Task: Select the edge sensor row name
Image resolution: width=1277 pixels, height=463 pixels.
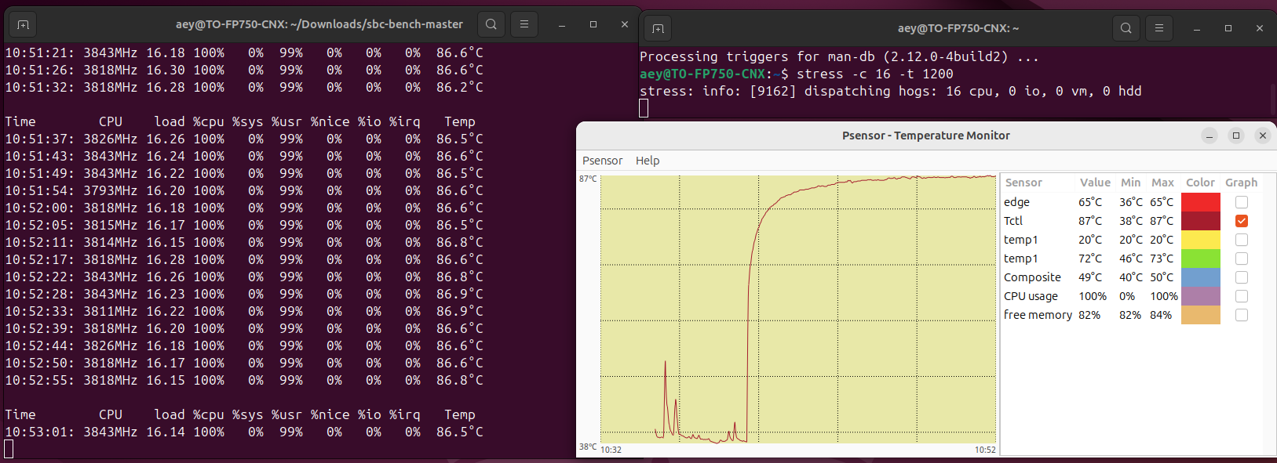Action: [1016, 202]
